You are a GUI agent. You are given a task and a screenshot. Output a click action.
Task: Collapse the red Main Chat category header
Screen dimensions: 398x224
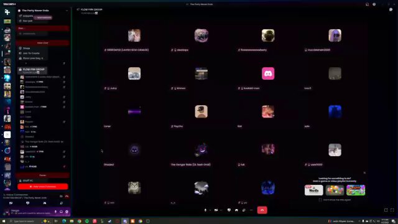(43, 43)
